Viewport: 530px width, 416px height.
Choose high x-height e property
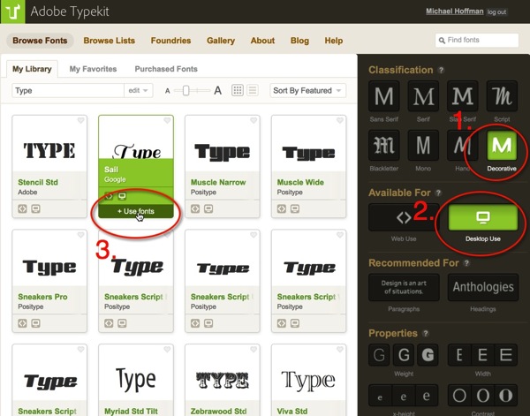click(x=427, y=396)
